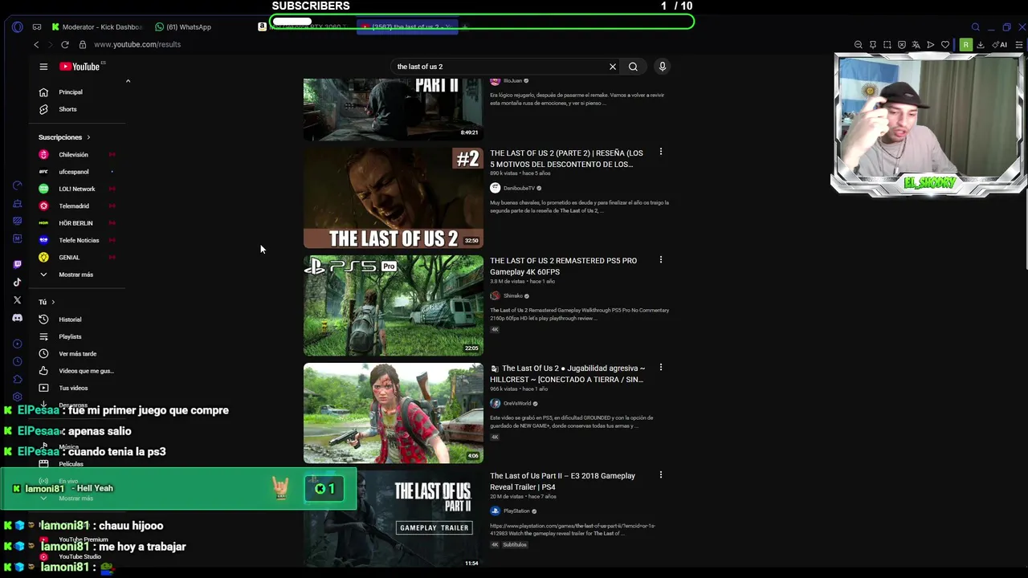This screenshot has height=578, width=1028.
Task: Go to Principal in YouTube sidebar
Action: tap(71, 92)
